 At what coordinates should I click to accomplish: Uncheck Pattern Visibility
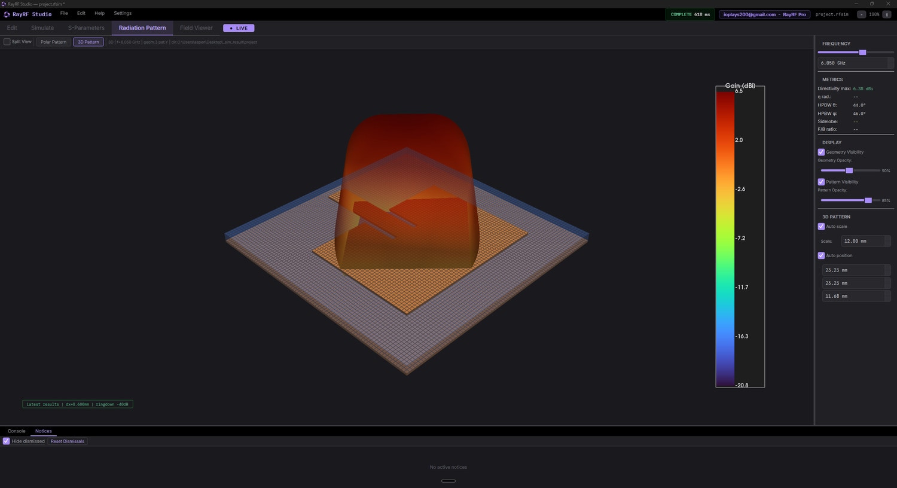tap(821, 182)
